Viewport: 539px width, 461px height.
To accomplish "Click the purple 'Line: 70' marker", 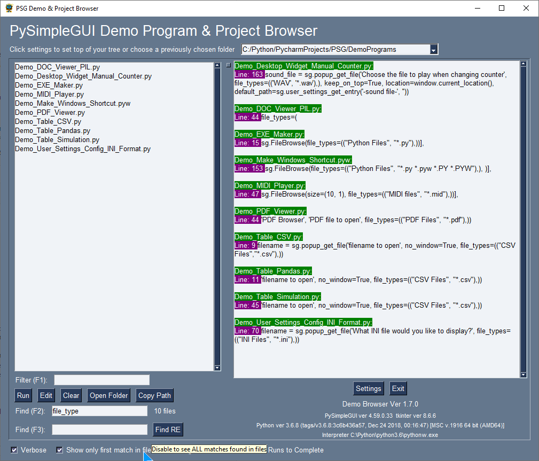I will [x=247, y=331].
